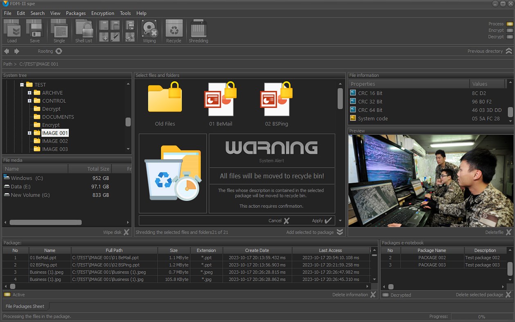Click the Recycle toolbar icon
515x322 pixels.
[174, 29]
